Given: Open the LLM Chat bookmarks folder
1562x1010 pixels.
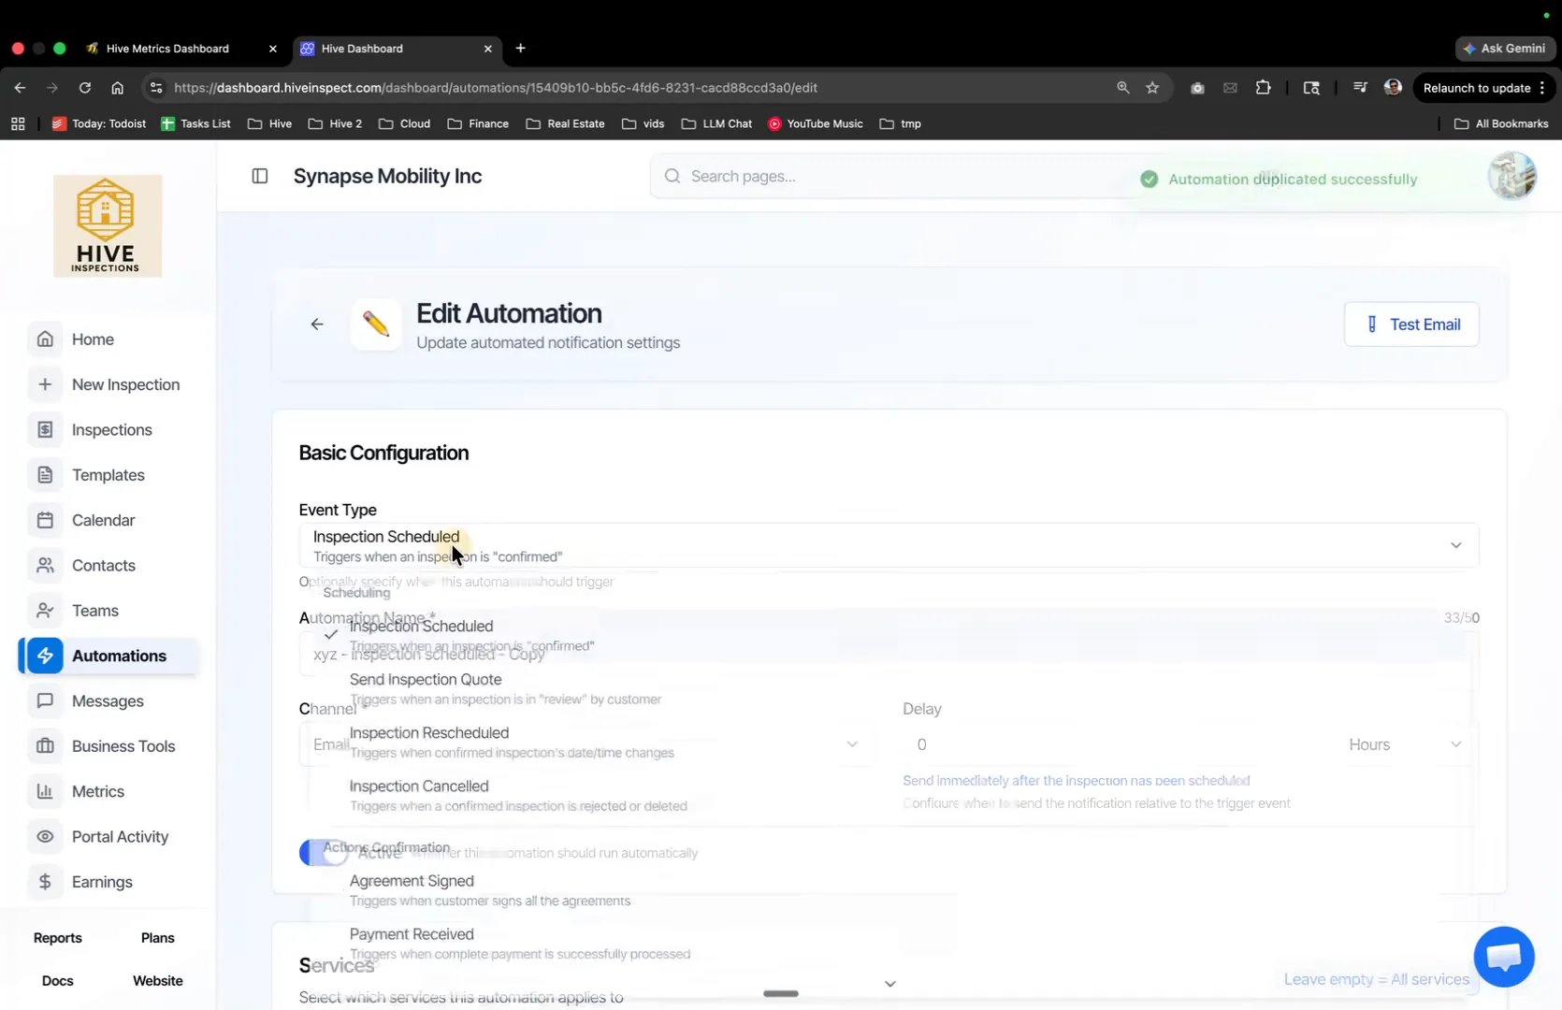Looking at the screenshot, I should [716, 123].
